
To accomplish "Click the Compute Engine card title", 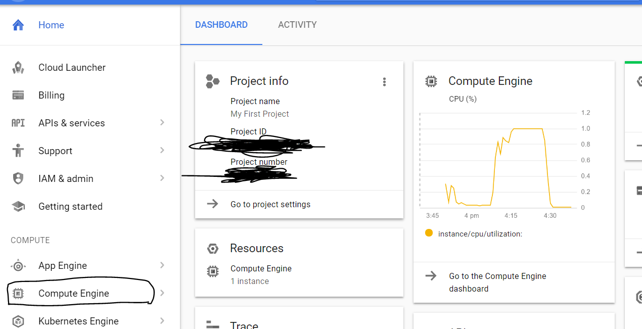I will [490, 81].
